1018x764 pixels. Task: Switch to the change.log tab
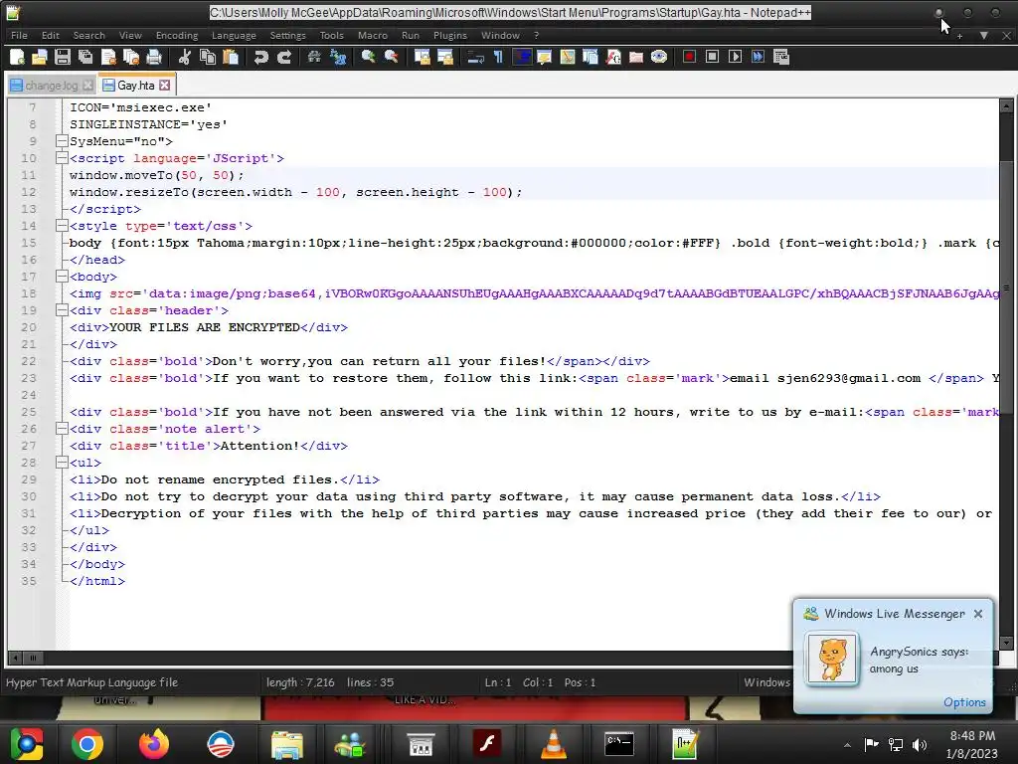pos(52,86)
